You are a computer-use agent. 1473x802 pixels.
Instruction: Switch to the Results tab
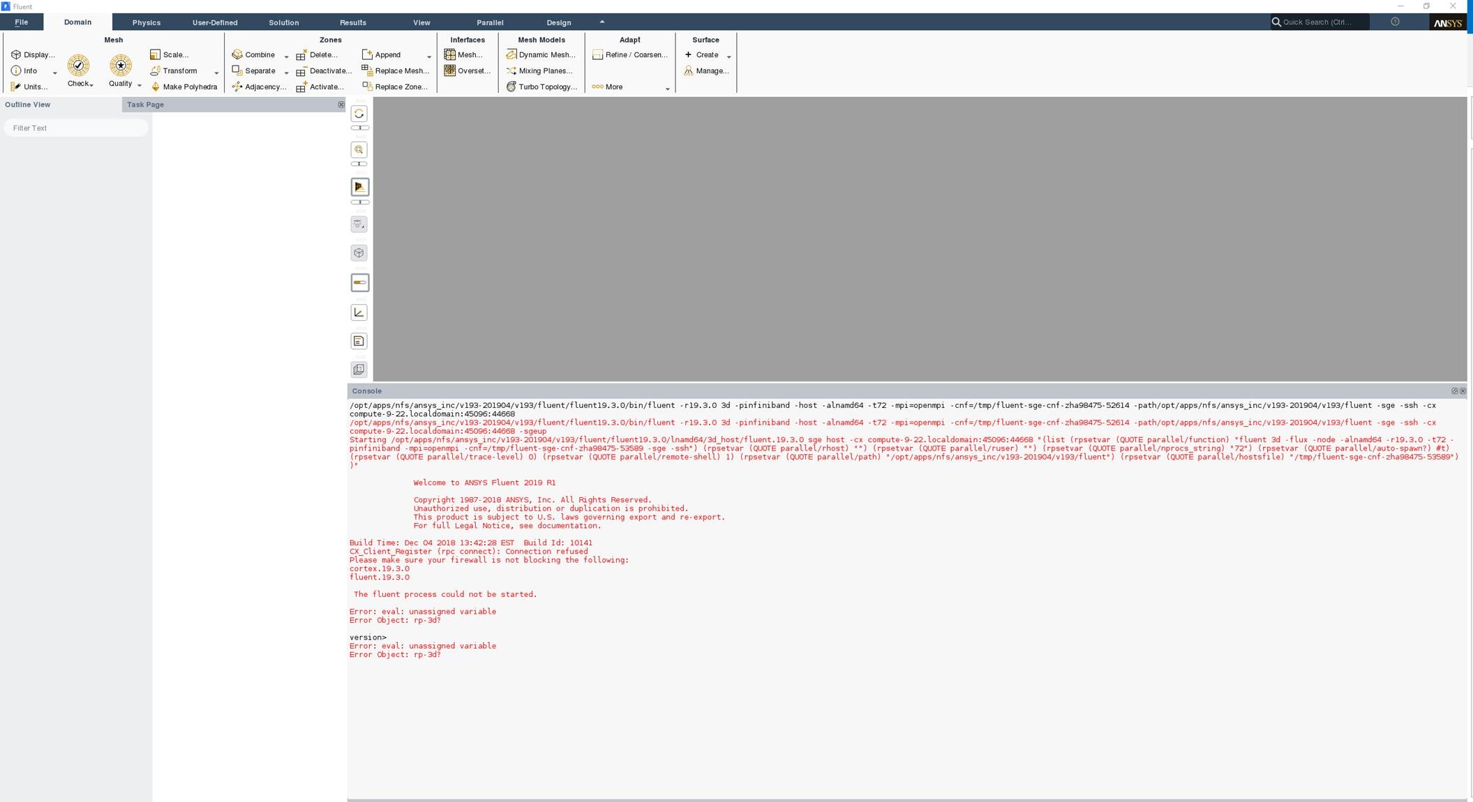[353, 22]
